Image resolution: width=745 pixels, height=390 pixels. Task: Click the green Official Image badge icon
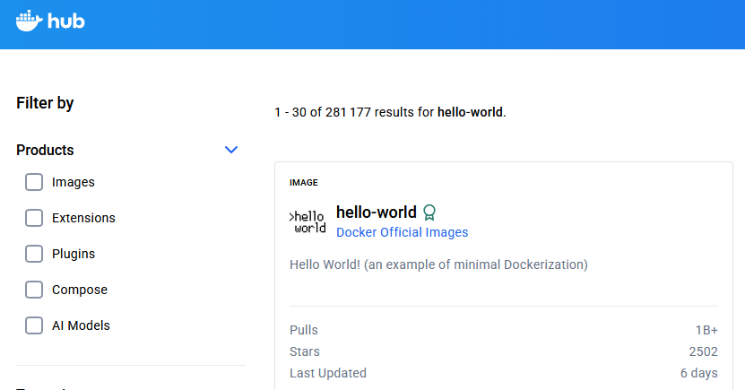(429, 212)
